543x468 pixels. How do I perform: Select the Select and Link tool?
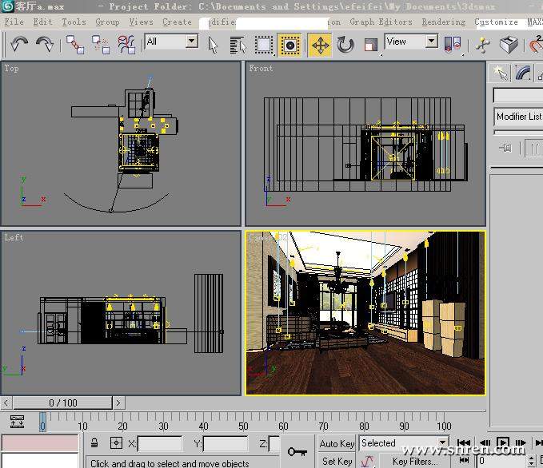pyautogui.click(x=75, y=44)
